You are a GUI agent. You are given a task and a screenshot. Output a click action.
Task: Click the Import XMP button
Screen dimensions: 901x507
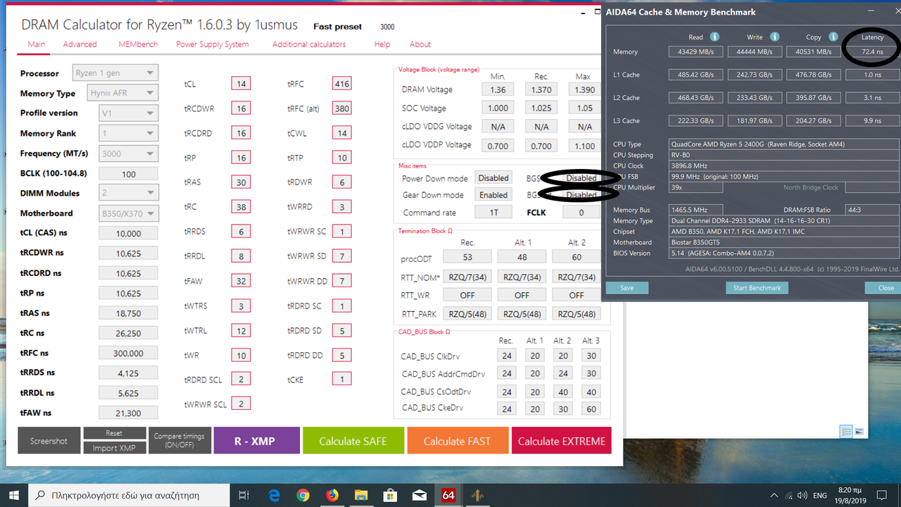114,448
